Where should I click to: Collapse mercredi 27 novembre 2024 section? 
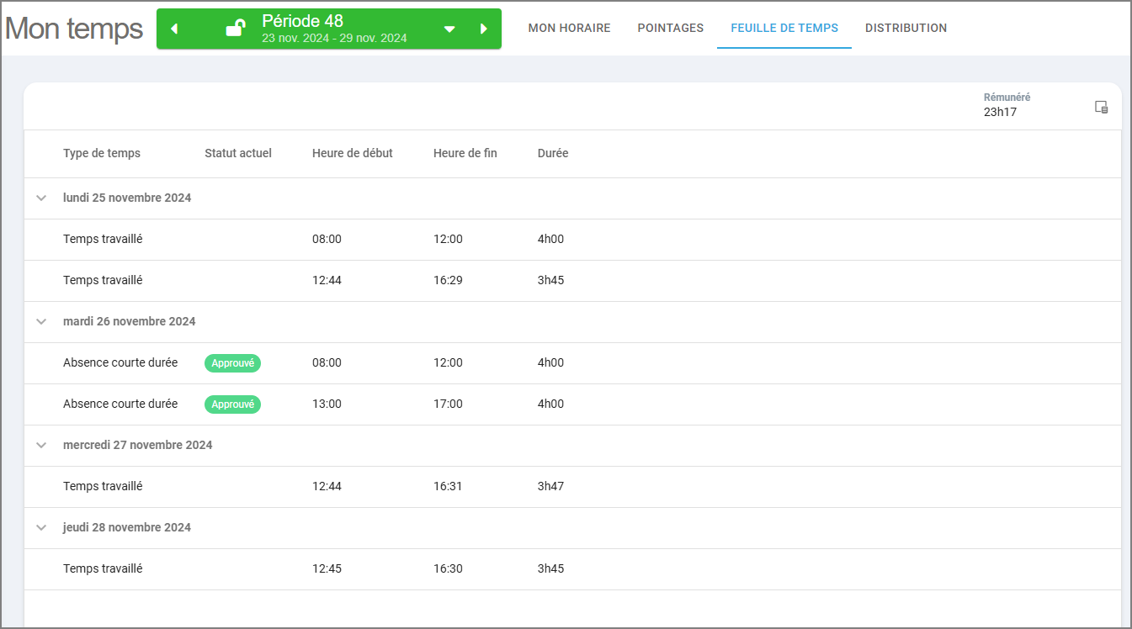[41, 446]
